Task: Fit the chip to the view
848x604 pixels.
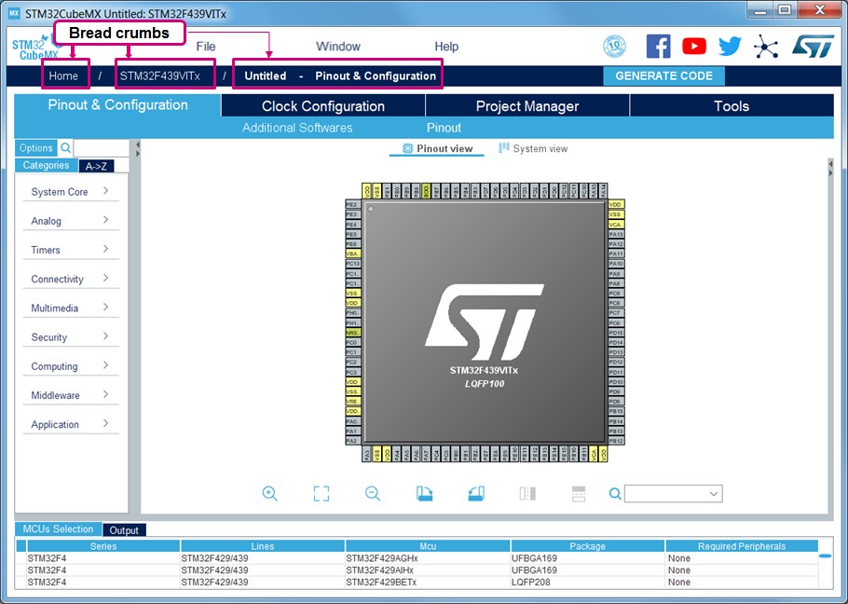Action: pos(321,493)
